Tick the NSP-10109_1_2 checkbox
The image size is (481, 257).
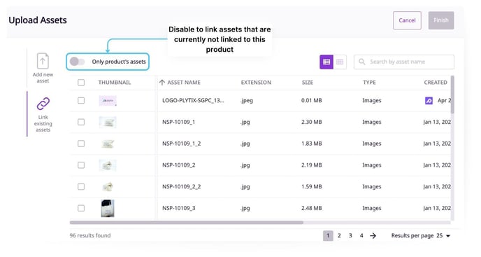[81, 144]
